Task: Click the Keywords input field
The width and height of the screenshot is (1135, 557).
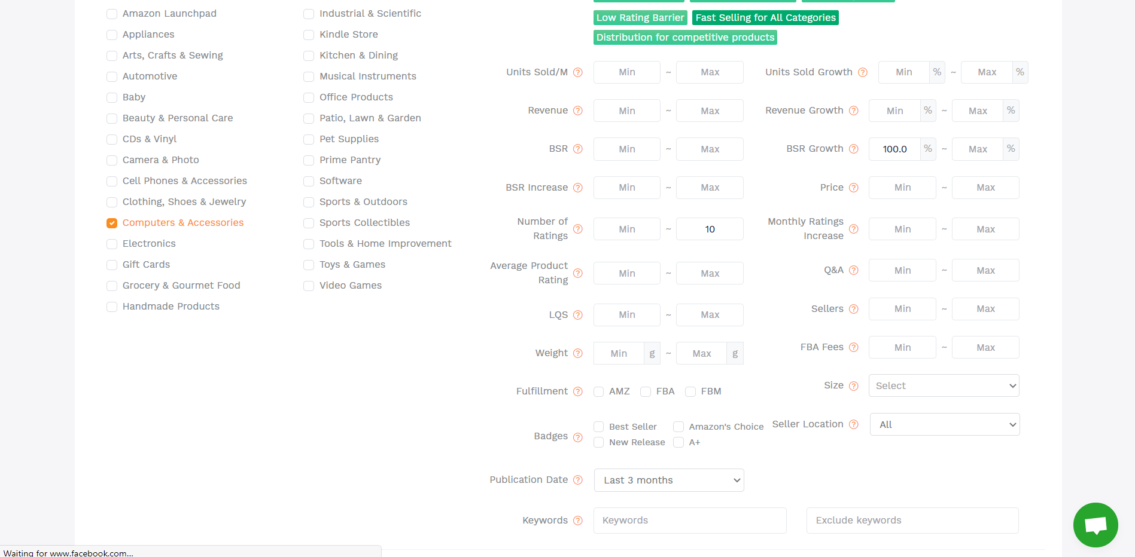Action: (690, 521)
